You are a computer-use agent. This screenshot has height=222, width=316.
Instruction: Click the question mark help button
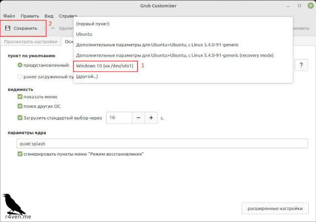click(301, 65)
